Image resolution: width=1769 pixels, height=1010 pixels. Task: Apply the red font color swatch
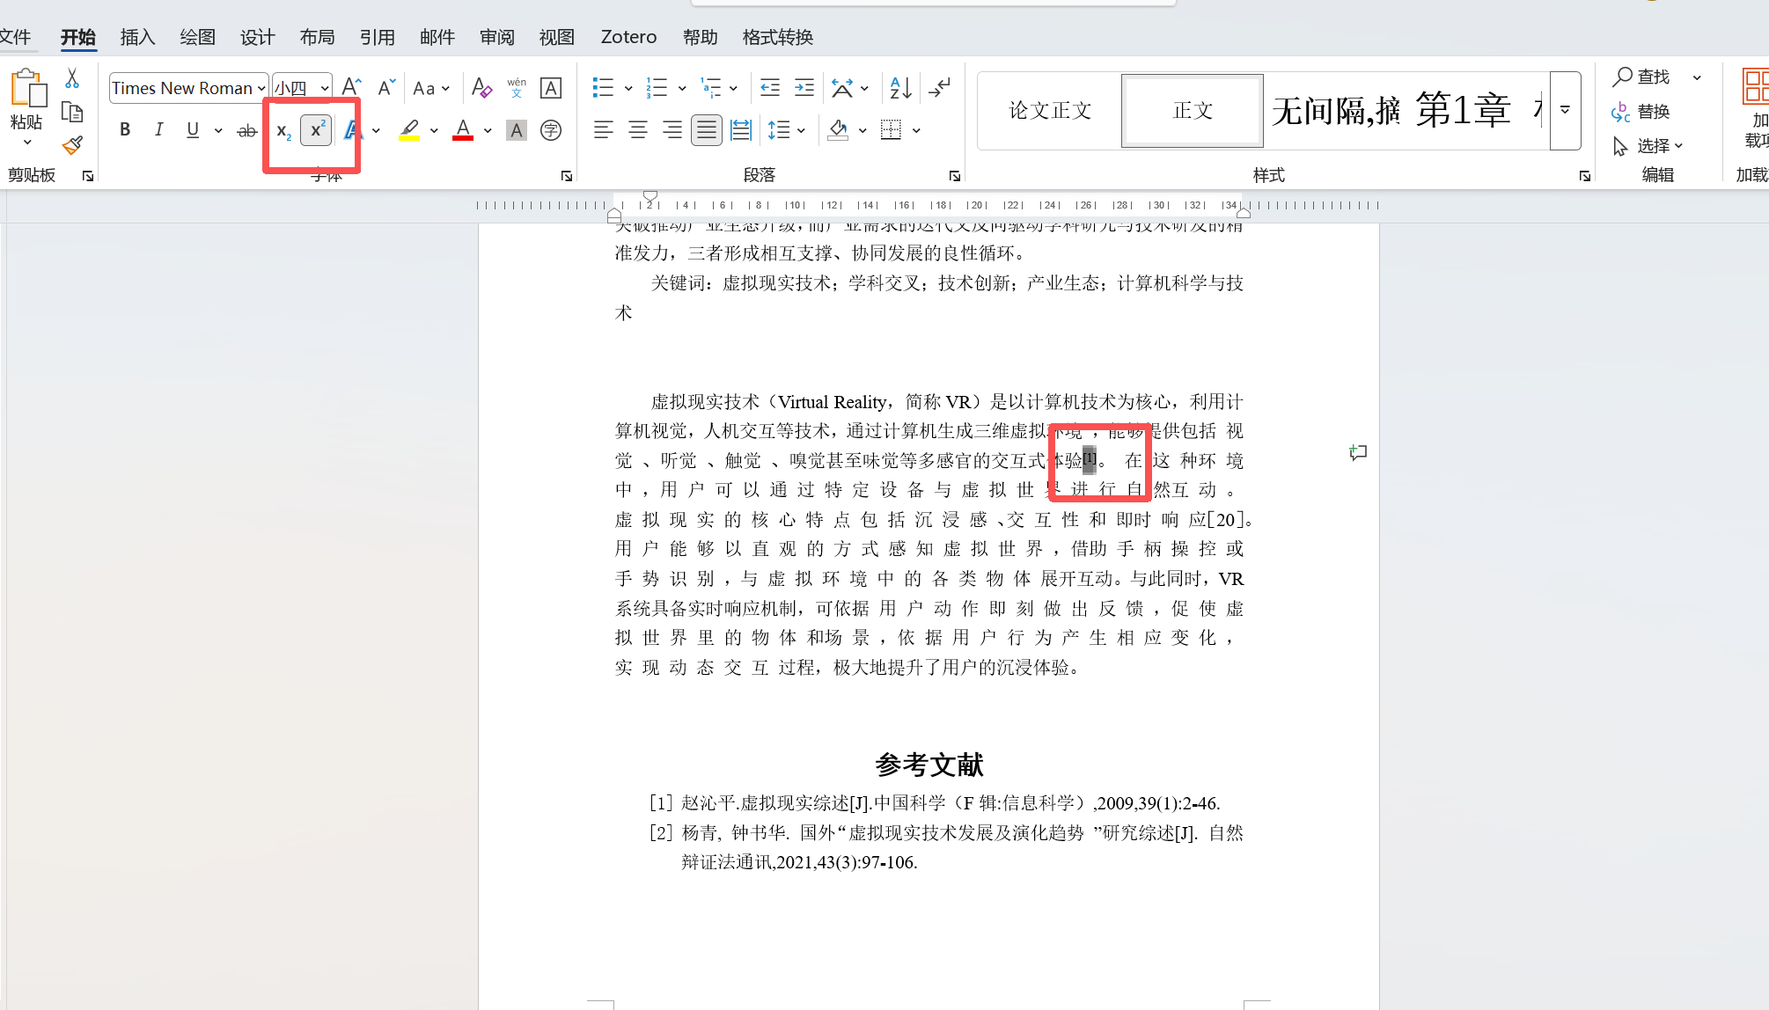463,130
